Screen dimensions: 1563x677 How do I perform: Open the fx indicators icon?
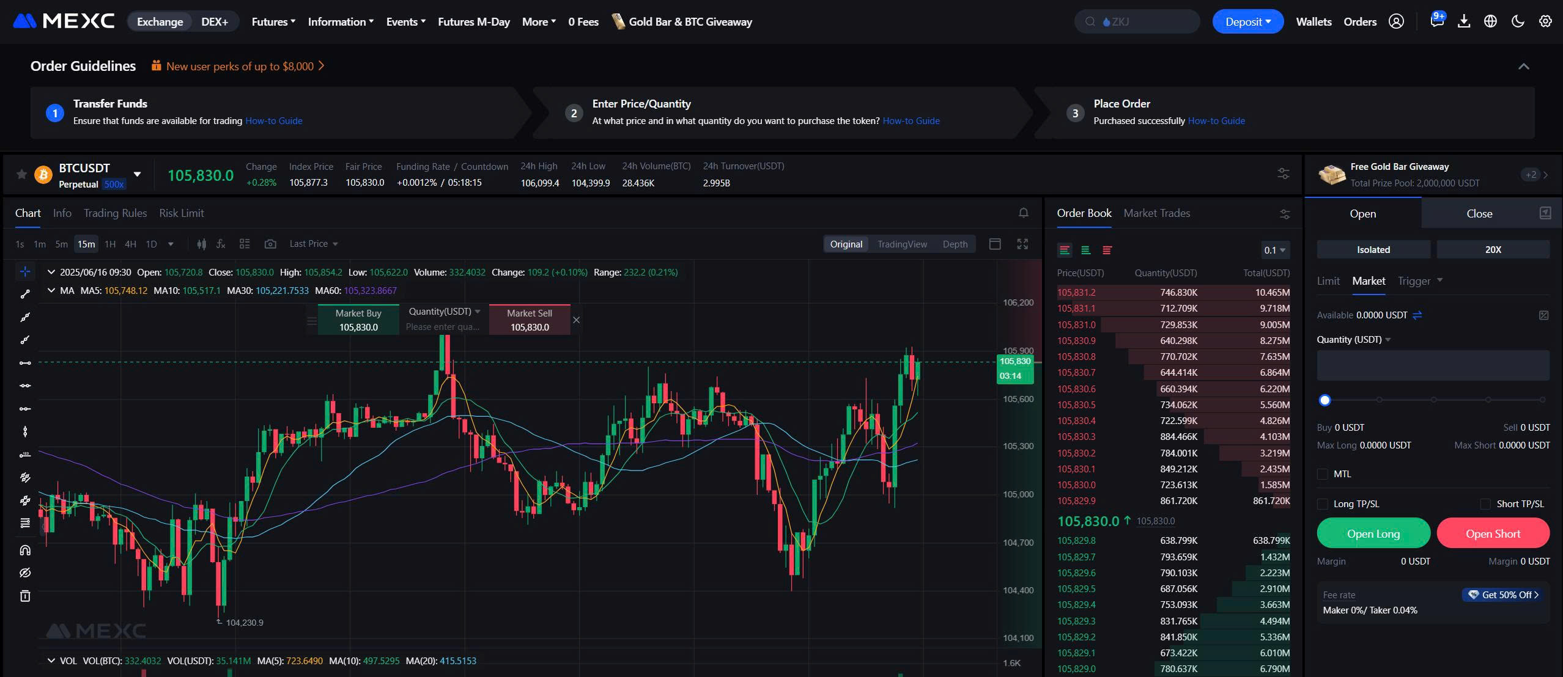(x=221, y=244)
